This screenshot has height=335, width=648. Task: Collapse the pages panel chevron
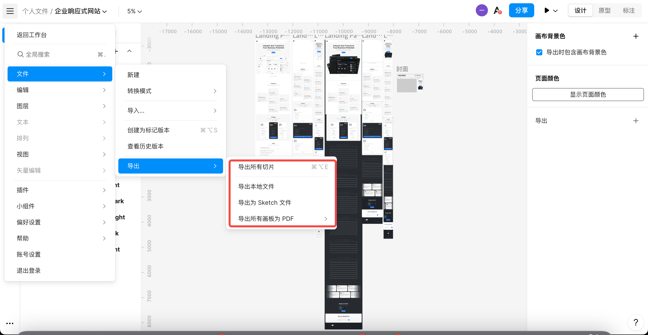pos(129,51)
